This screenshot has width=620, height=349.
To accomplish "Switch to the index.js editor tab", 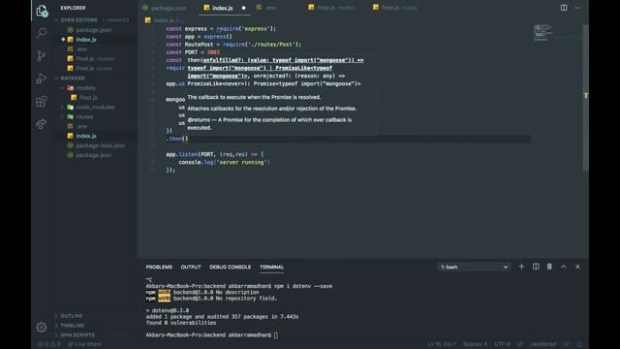I will click(x=224, y=8).
